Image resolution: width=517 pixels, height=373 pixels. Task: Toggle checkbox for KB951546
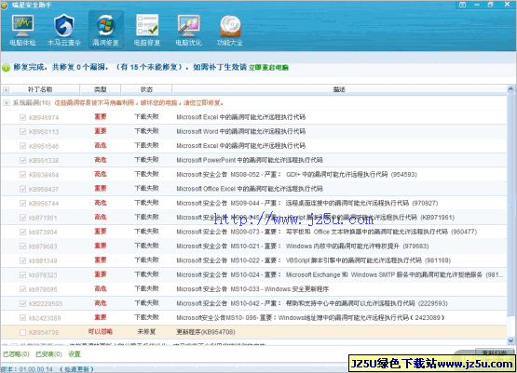[22, 146]
